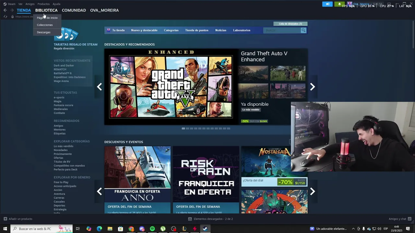The image size is (415, 233).
Task: Open Google Chrome from the taskbar
Action: [x=131, y=229]
